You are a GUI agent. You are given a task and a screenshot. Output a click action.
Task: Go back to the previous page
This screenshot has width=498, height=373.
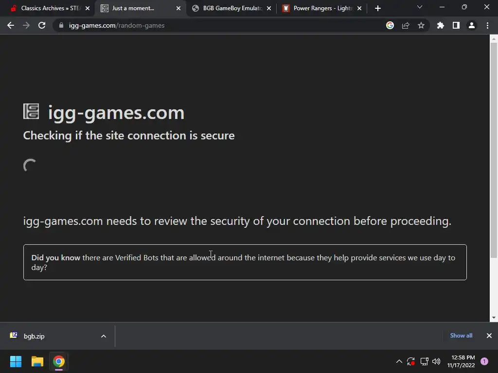(11, 25)
